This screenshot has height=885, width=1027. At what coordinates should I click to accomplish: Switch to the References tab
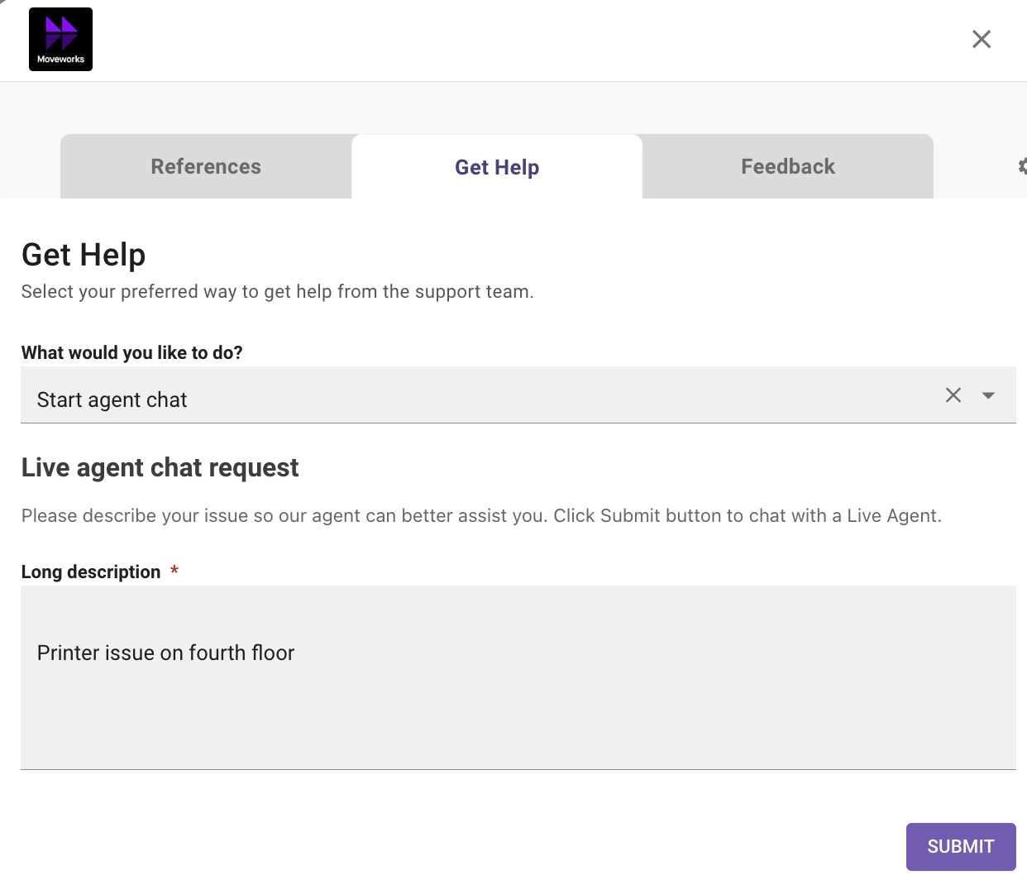pyautogui.click(x=206, y=167)
